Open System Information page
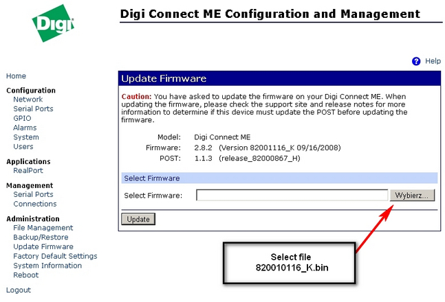 [x=47, y=266]
